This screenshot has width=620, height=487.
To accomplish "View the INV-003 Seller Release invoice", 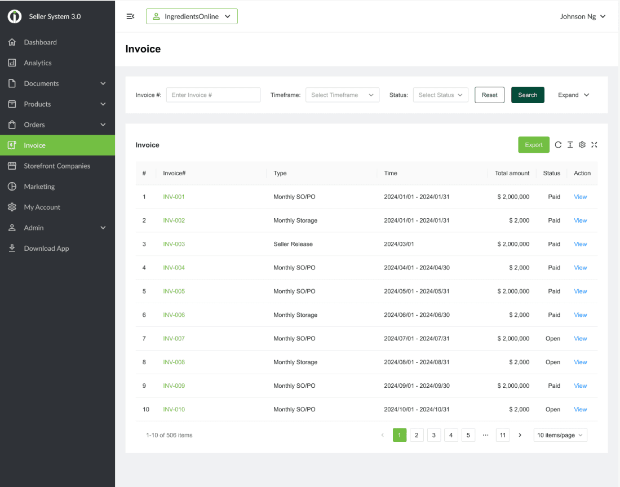I will [580, 244].
